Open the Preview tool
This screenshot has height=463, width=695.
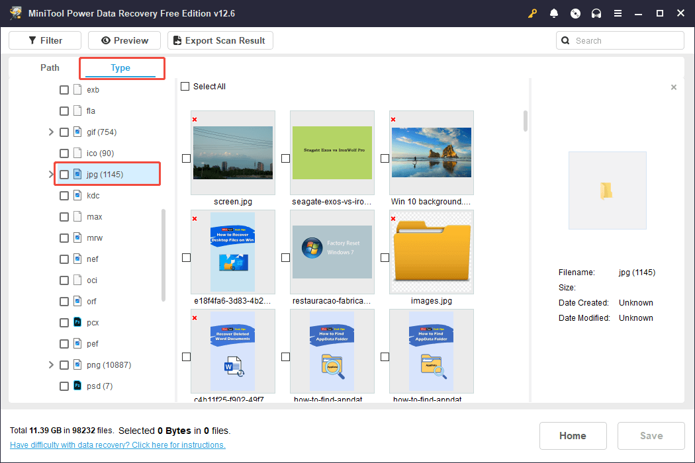(124, 40)
